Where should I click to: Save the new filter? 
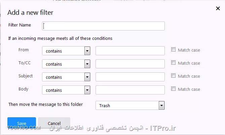22,123
